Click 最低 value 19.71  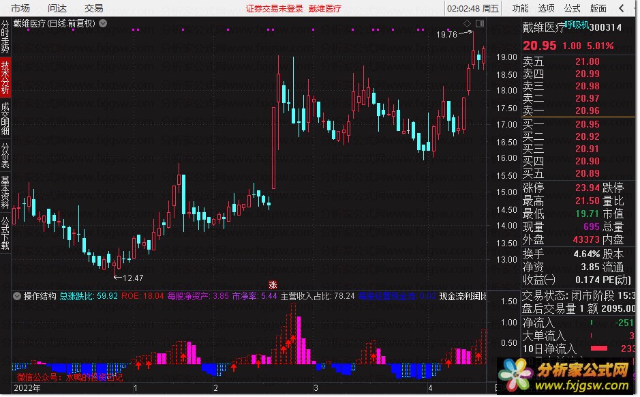tap(588, 214)
